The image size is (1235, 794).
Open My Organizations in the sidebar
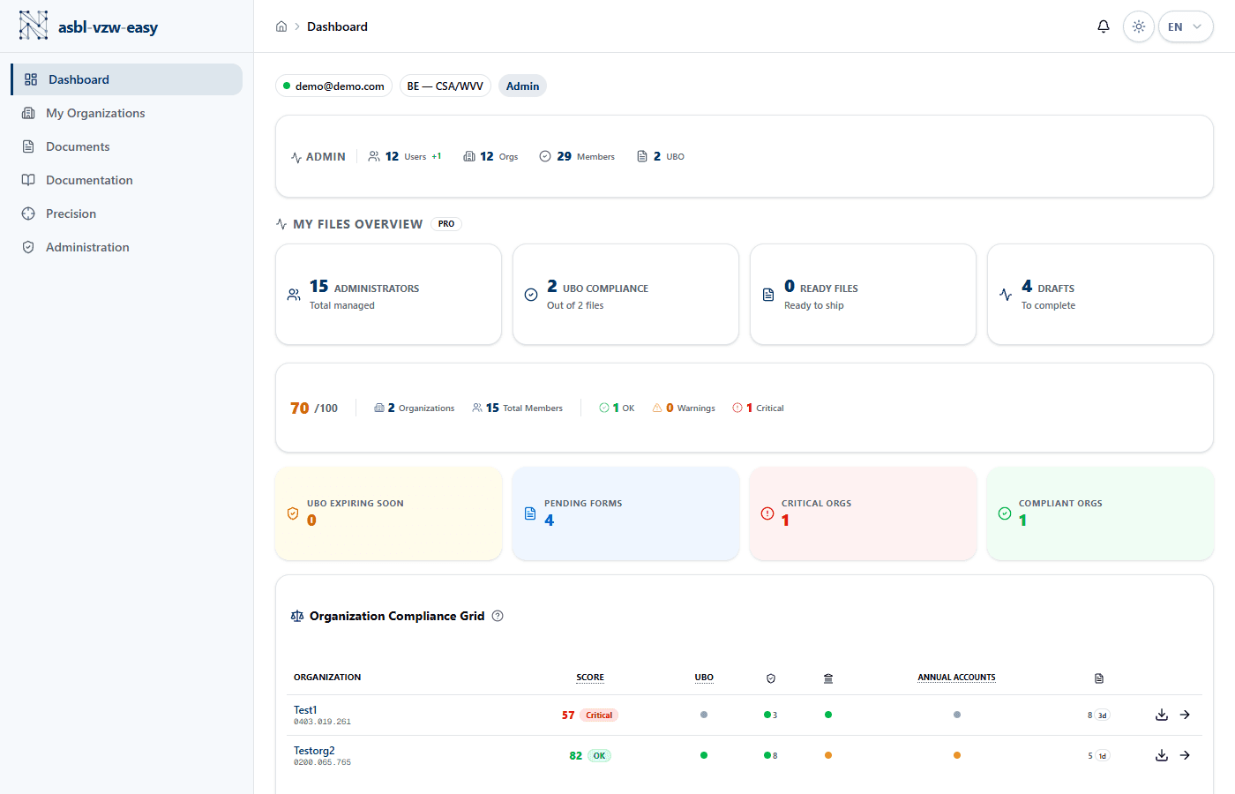127,113
